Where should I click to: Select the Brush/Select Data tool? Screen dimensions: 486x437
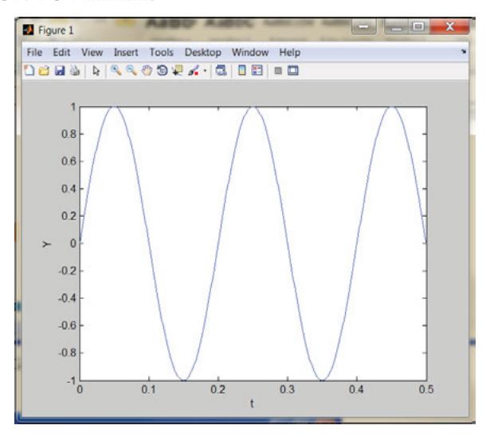194,71
